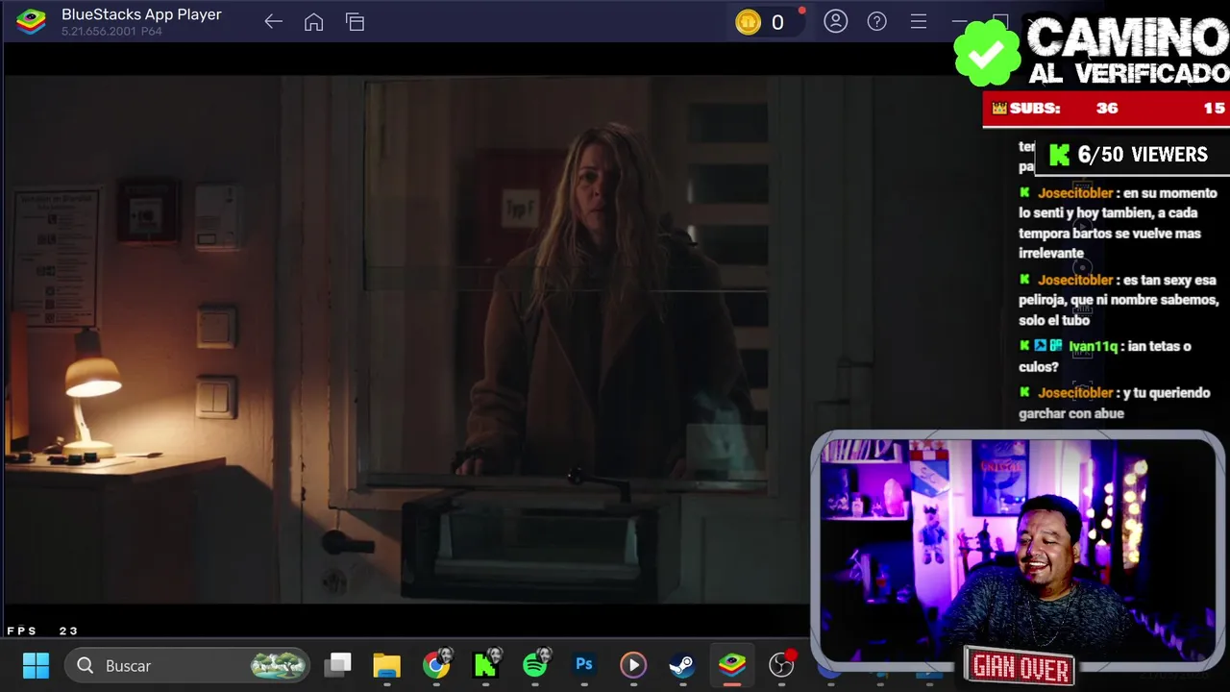Click username "Ivan11q" in chat
The height and width of the screenshot is (692, 1230).
1093,346
